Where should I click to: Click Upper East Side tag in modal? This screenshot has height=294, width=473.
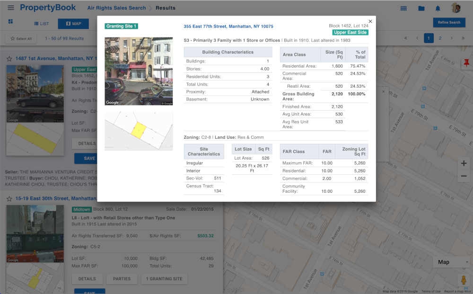350,32
